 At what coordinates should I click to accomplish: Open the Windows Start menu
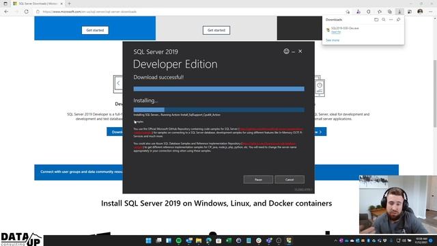[149, 241]
